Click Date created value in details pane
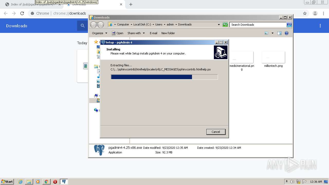Image resolution: width=329 pixels, height=185 pixels. 228,148
